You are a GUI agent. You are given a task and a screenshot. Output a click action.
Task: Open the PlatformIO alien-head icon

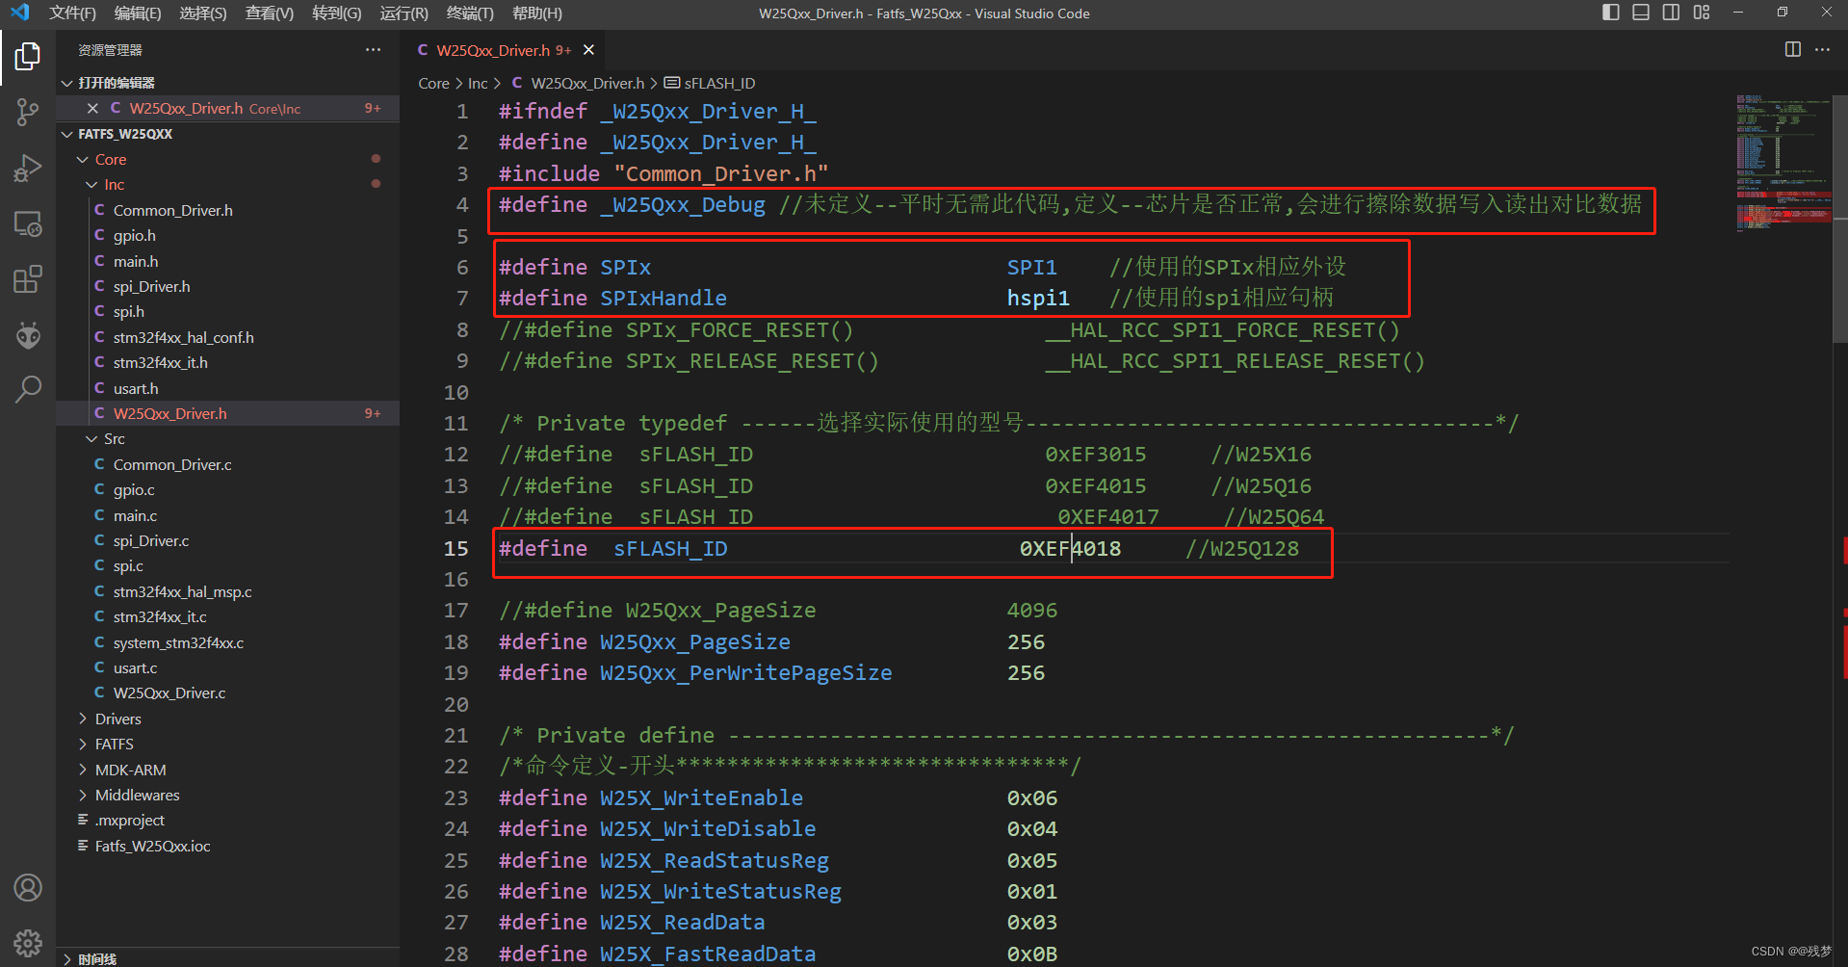point(28,335)
